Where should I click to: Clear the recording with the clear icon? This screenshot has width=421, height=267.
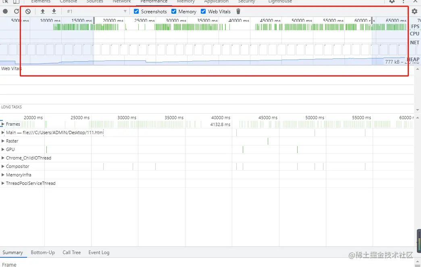tap(28, 11)
